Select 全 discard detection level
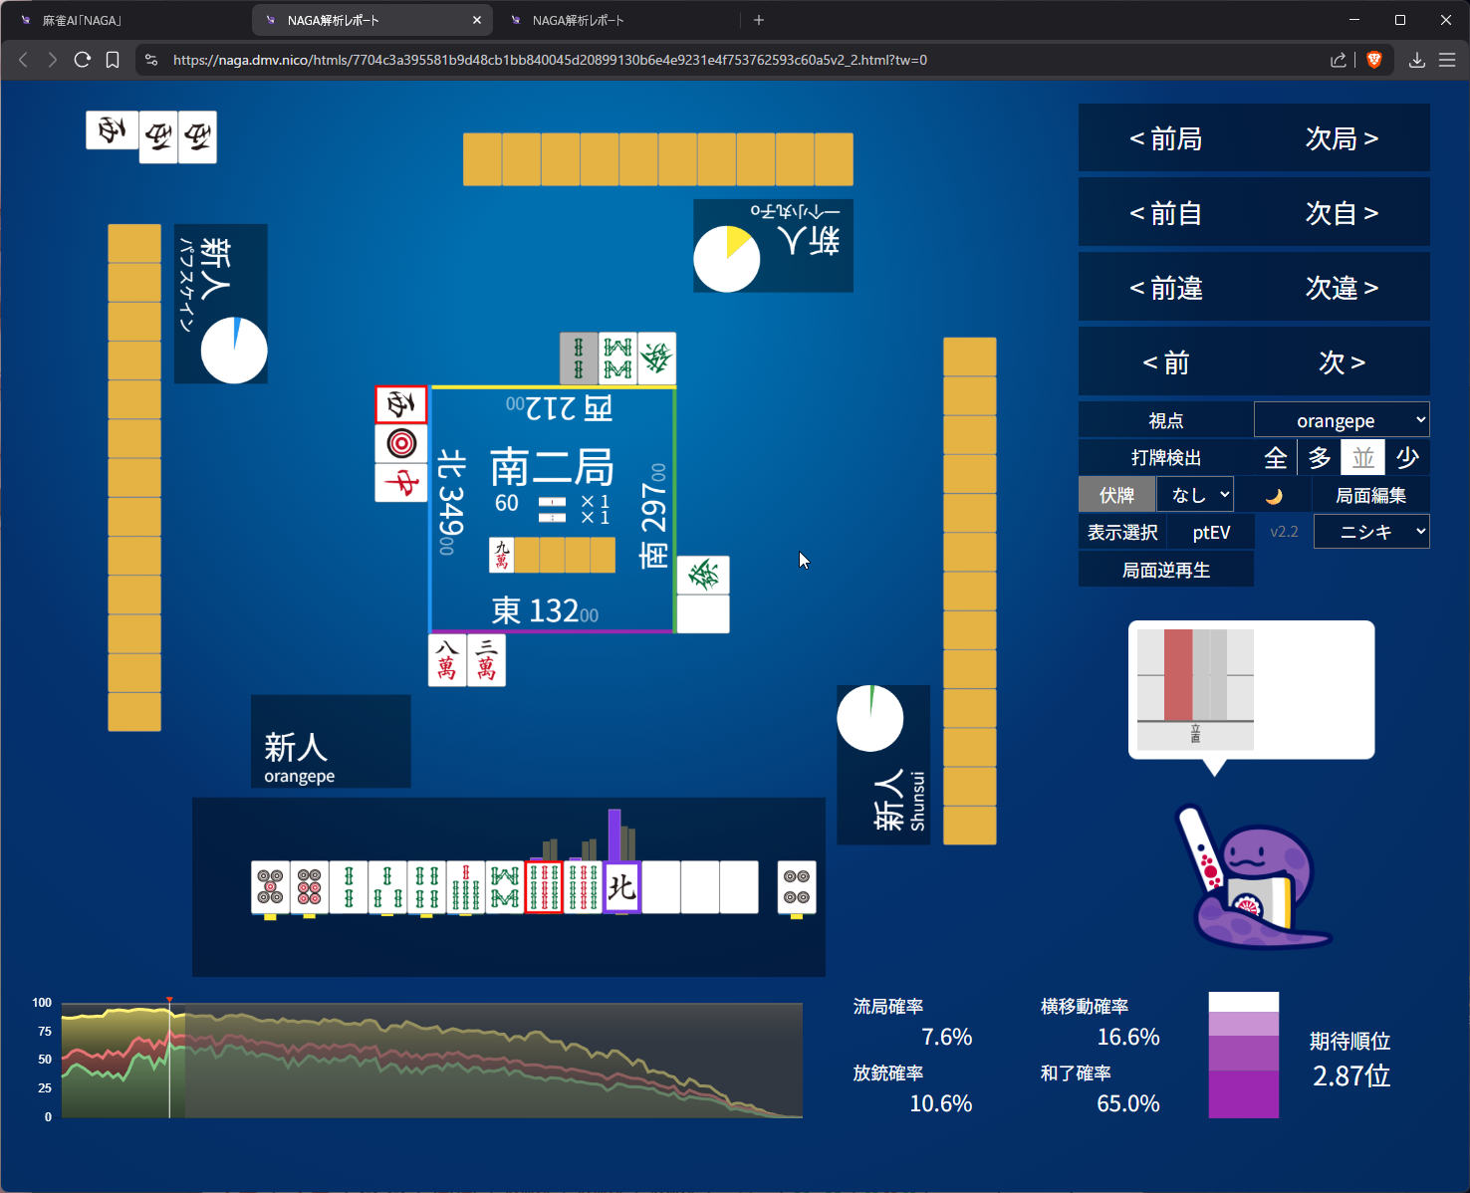 [x=1275, y=458]
